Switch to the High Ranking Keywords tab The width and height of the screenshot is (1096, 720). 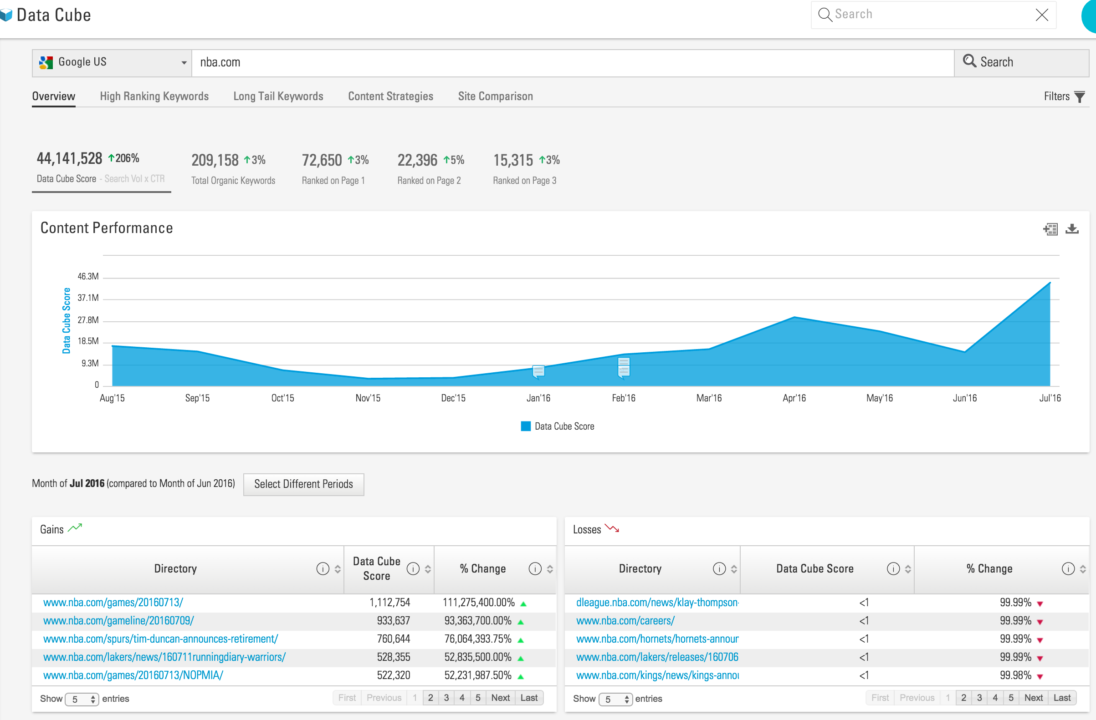click(154, 96)
